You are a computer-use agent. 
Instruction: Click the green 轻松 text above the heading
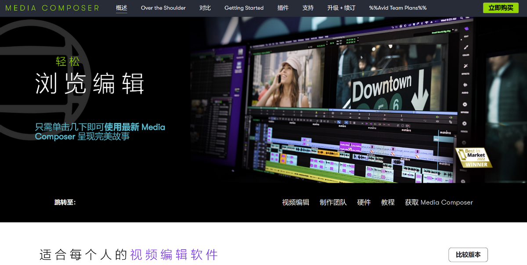(68, 61)
